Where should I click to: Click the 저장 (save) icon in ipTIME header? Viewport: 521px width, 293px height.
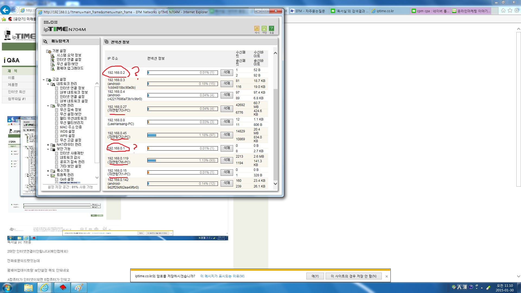(x=264, y=28)
